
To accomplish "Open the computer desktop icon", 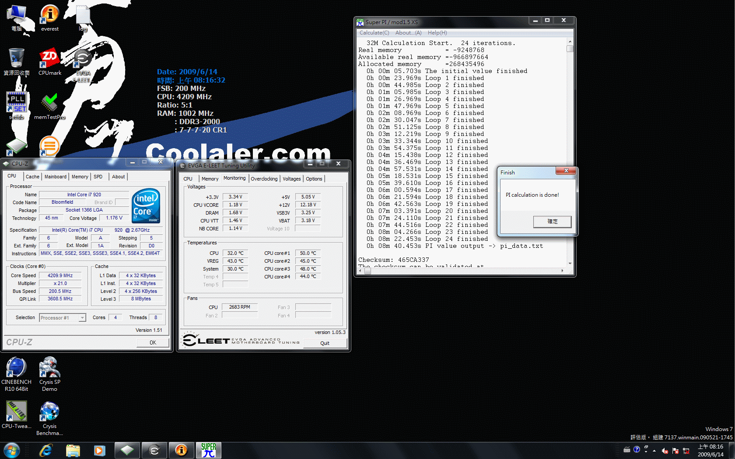I will point(17,18).
